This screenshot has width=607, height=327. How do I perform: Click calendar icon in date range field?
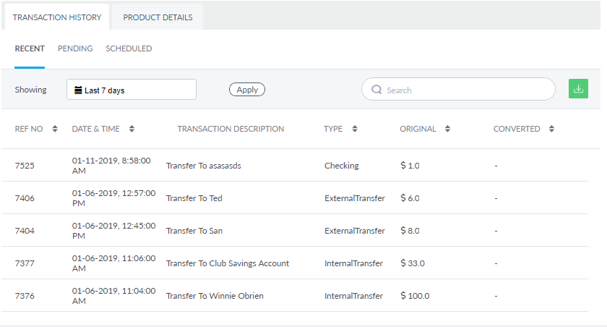(x=78, y=90)
